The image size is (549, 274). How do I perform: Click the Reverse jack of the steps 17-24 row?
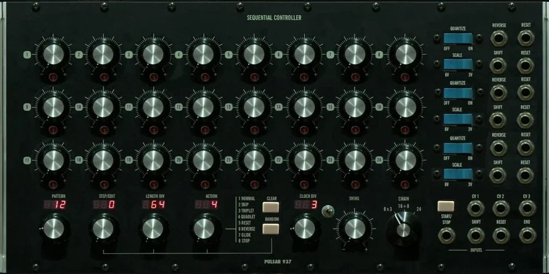(x=498, y=147)
